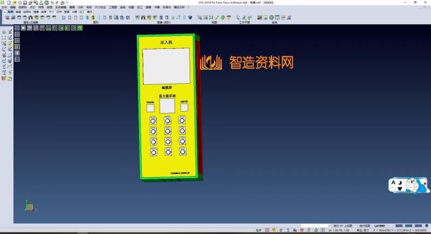Click the 捕捉 snap label in status bar

point(259,230)
